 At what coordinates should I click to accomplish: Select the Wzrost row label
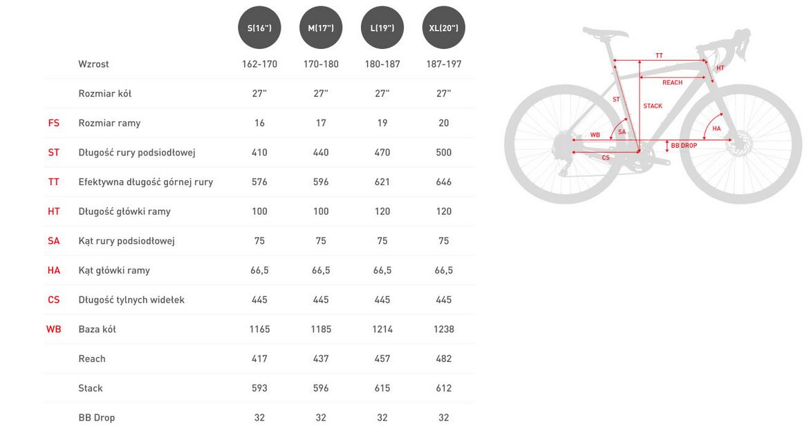coord(93,64)
